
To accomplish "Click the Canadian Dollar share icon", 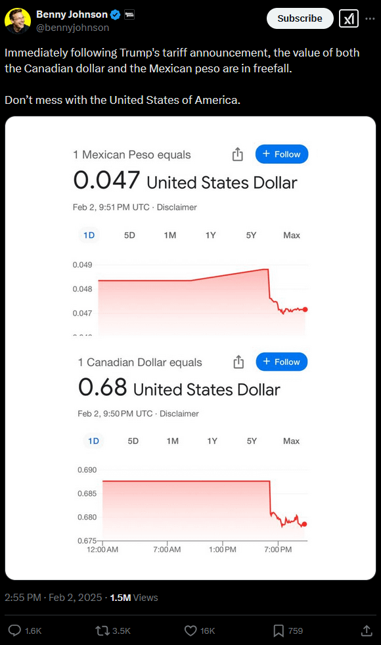I will (x=238, y=362).
